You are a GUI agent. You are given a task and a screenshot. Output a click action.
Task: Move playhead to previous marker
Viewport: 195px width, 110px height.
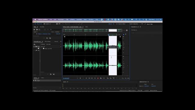click(86, 78)
